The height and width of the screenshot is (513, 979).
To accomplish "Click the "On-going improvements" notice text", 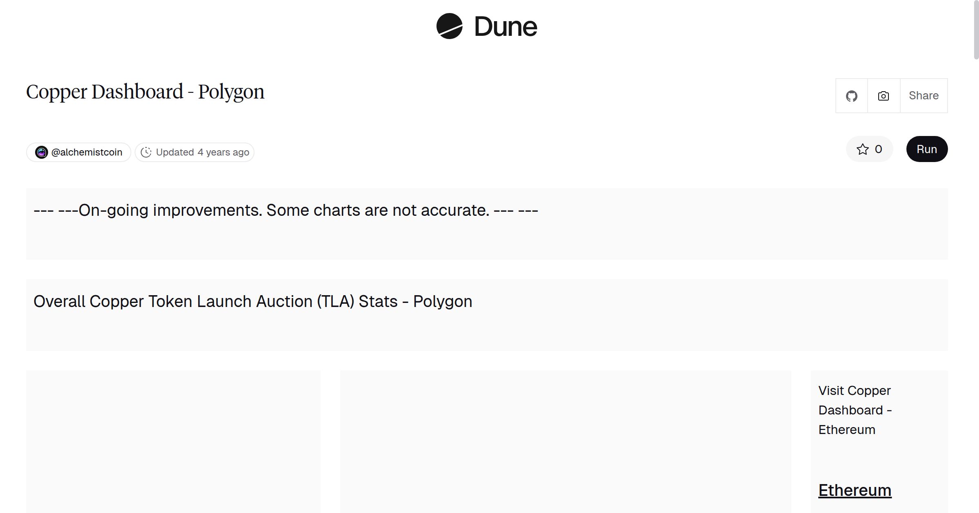I will pos(286,210).
